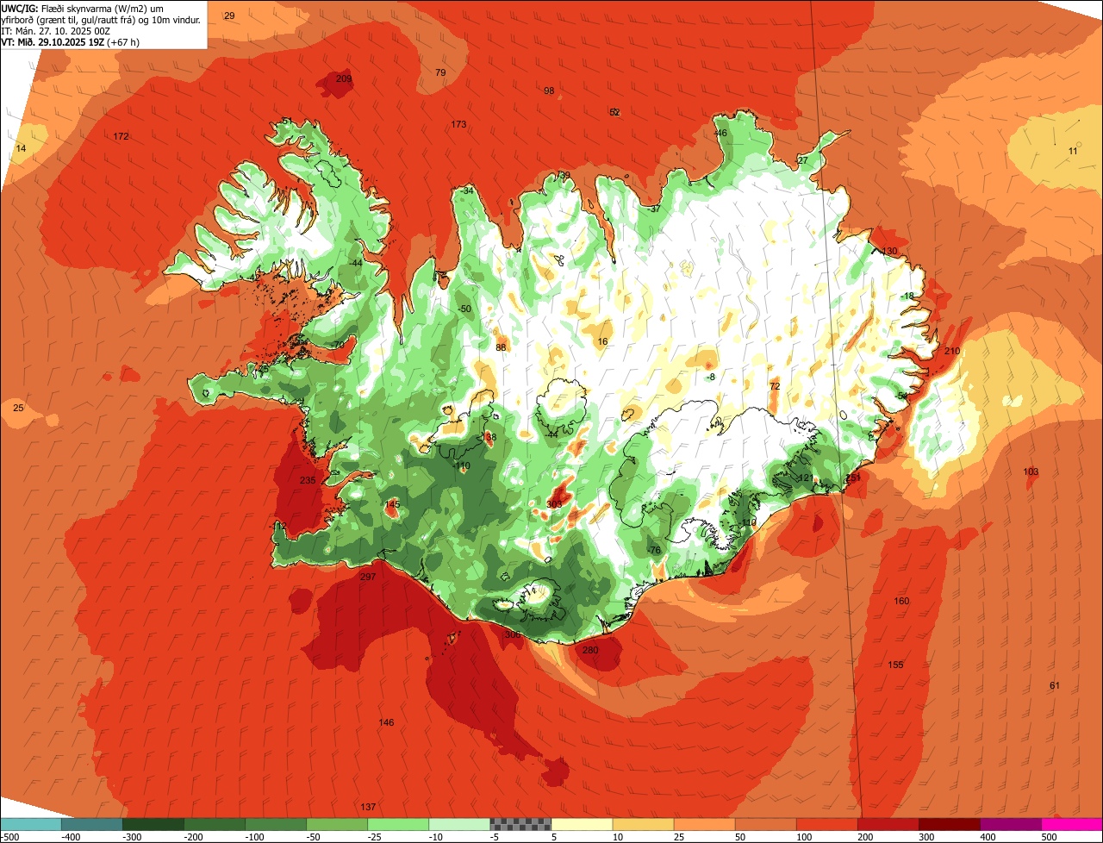This screenshot has height=843, width=1103.
Task: Click the legend label -300
Action: coord(132,836)
